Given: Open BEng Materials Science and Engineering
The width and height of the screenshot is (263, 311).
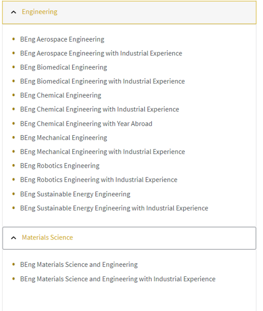Looking at the screenshot, I should tap(79, 265).
